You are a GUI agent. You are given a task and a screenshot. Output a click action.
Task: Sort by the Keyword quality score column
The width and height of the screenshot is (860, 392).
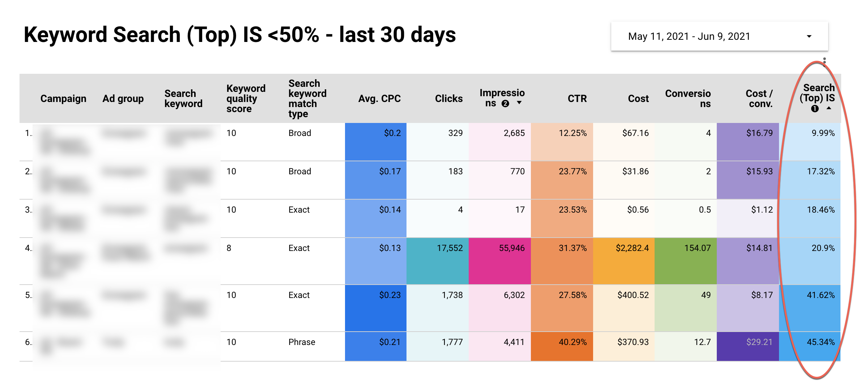point(246,98)
